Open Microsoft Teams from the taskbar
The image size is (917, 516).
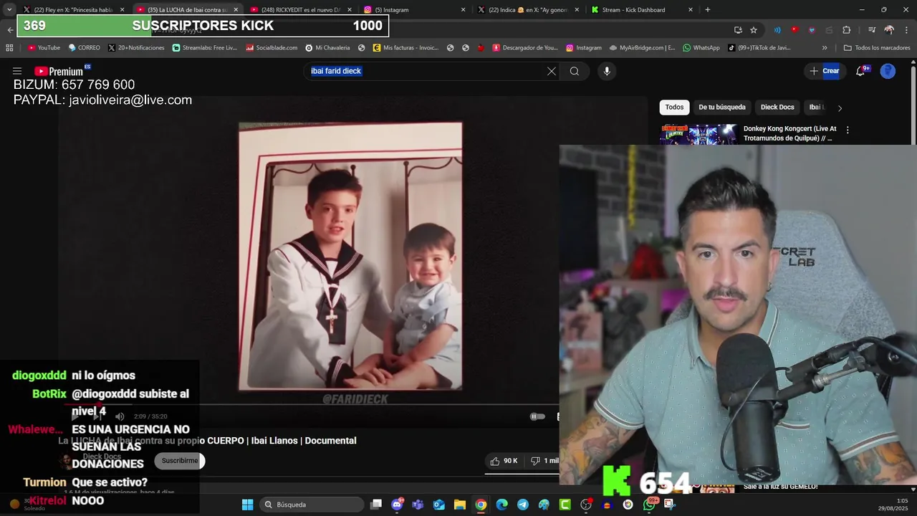pyautogui.click(x=418, y=505)
